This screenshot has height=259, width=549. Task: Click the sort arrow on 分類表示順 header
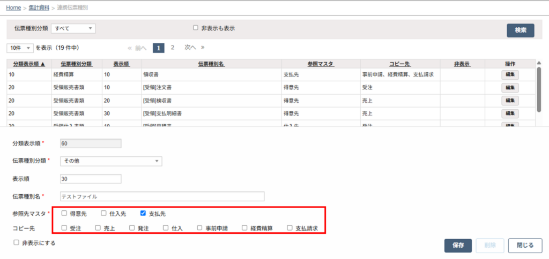[x=43, y=64]
